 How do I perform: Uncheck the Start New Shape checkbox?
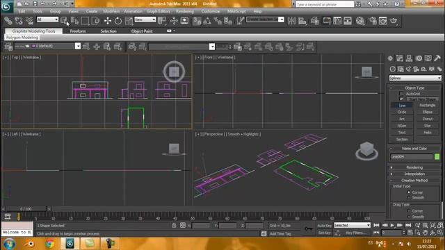pyautogui.click(x=401, y=99)
